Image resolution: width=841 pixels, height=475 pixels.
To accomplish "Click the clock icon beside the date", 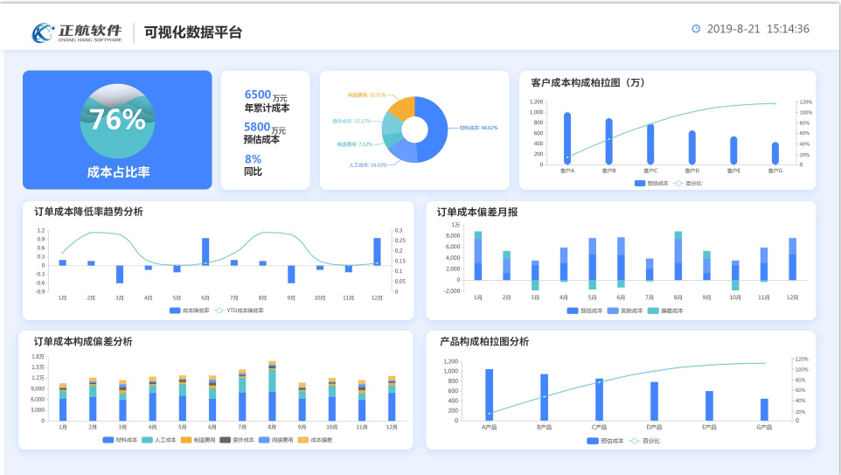I will tap(696, 29).
